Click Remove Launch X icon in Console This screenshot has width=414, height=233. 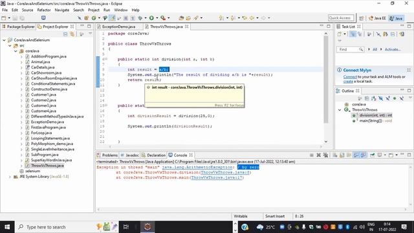[x=319, y=155]
